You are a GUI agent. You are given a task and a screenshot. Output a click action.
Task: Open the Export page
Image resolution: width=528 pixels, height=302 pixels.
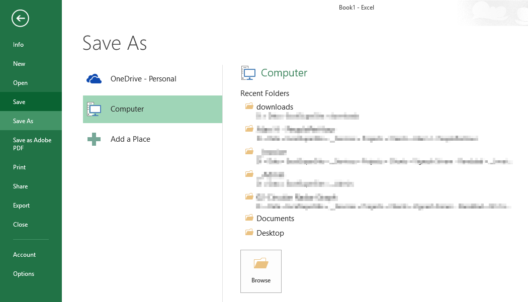click(31, 206)
